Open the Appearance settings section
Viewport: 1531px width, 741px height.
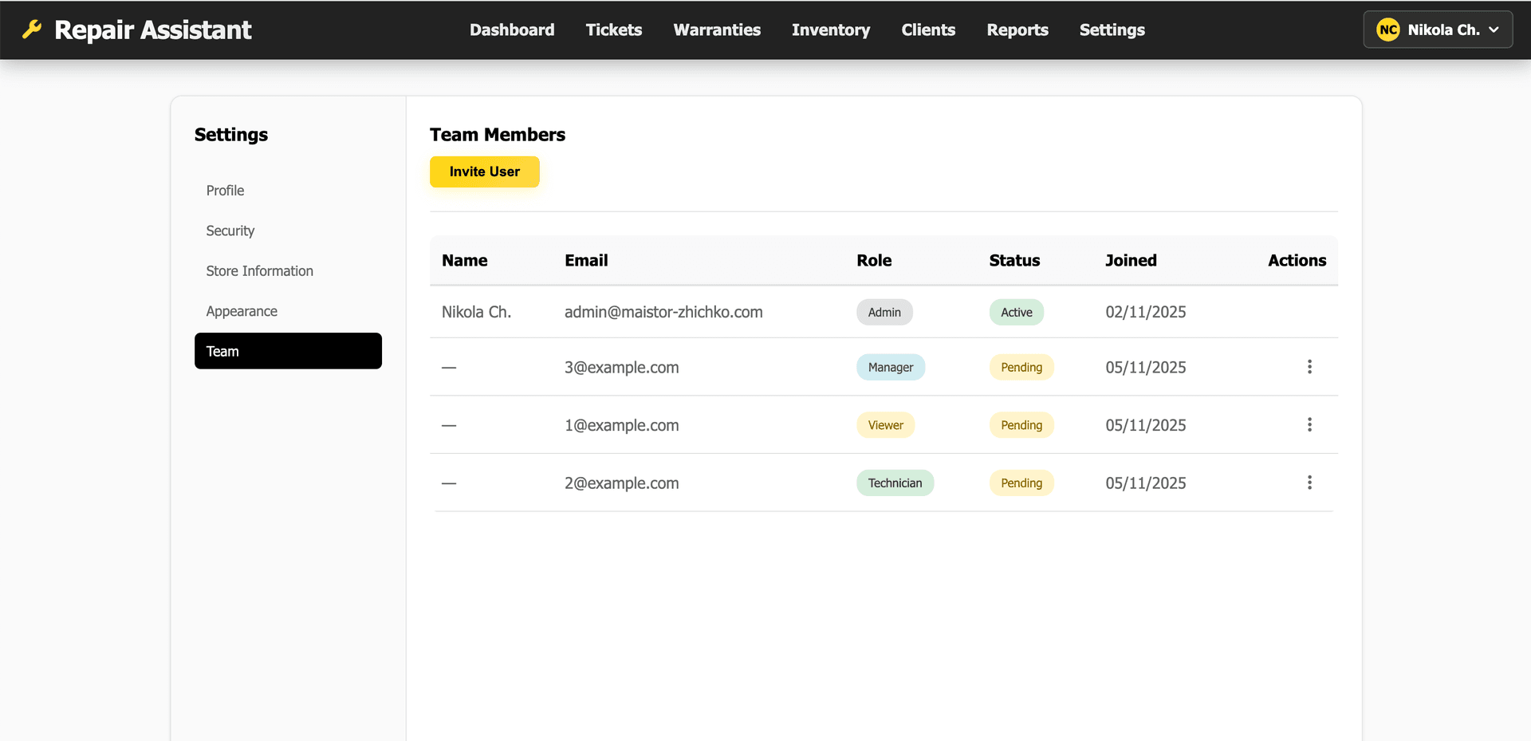(x=242, y=311)
